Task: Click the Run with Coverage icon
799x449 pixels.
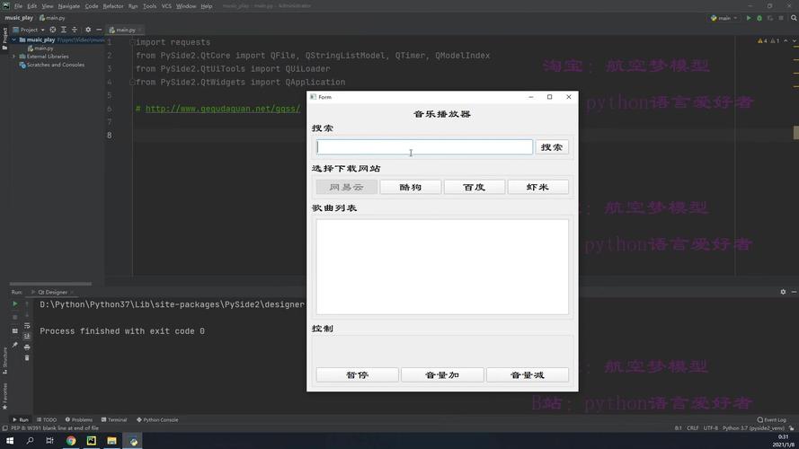Action: pos(770,18)
